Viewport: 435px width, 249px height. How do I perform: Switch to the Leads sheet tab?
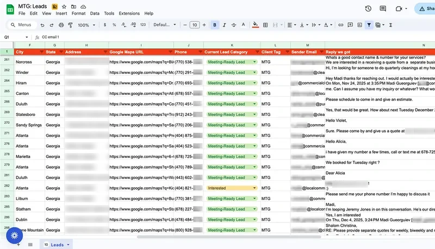(57, 245)
